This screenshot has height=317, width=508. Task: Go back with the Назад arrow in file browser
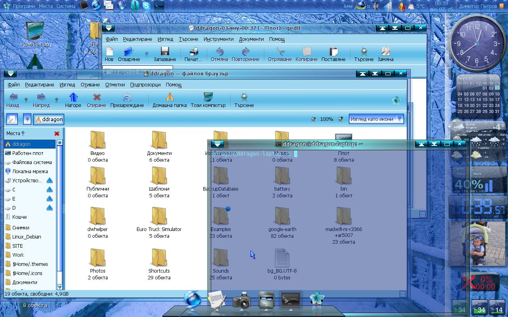point(13,97)
